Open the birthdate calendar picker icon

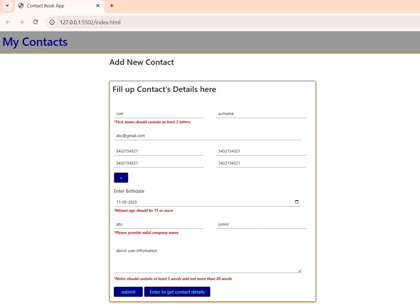(297, 202)
